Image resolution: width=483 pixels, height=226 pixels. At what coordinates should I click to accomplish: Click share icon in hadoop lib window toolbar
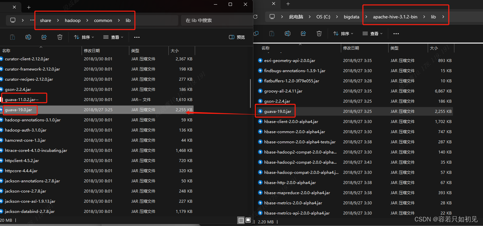44,37
